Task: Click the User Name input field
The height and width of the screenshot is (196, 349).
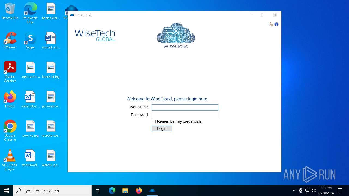Action: click(x=185, y=107)
